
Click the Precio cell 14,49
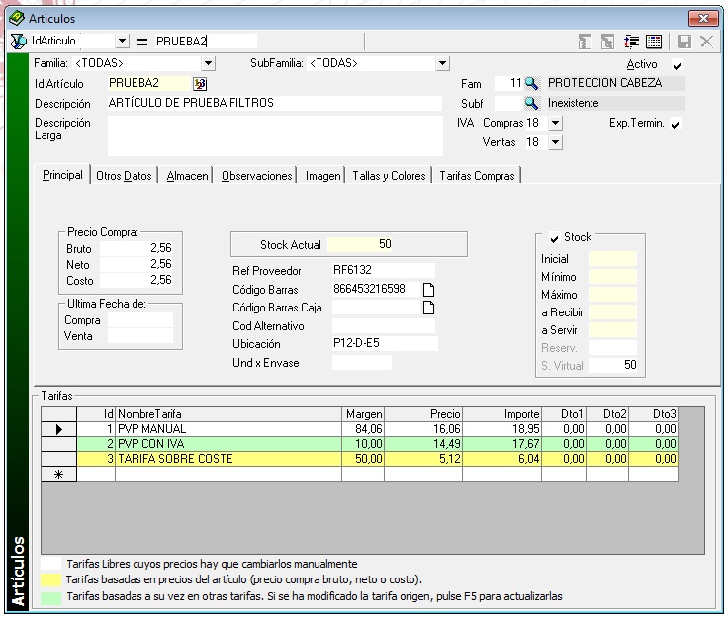click(x=423, y=444)
